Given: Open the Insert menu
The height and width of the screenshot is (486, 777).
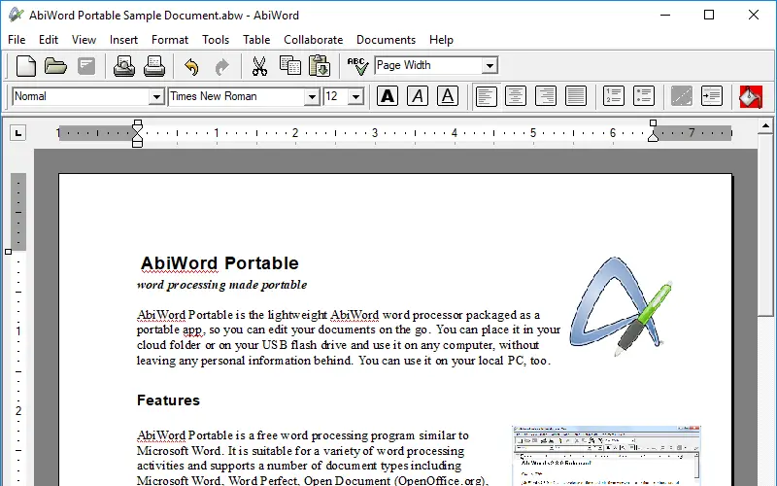Looking at the screenshot, I should tap(124, 40).
